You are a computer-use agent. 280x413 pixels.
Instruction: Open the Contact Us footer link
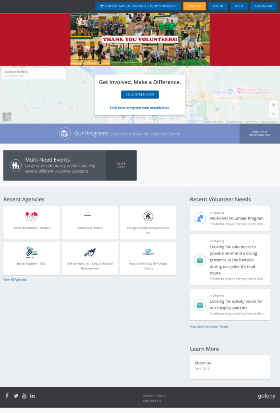click(152, 401)
